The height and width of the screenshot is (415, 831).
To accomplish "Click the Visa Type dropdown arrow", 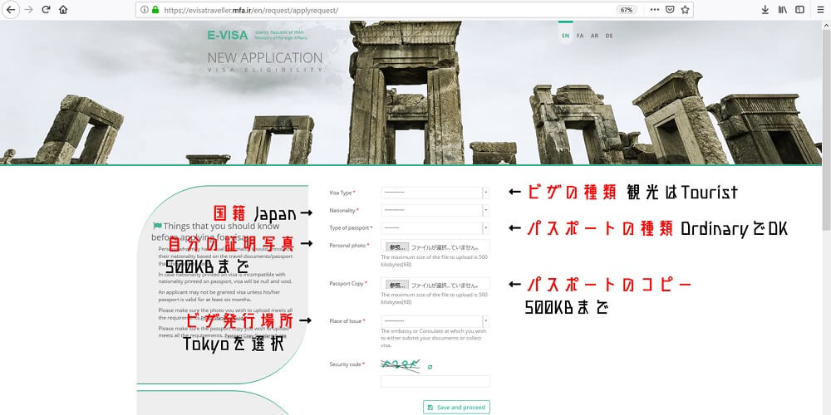I will coord(485,193).
